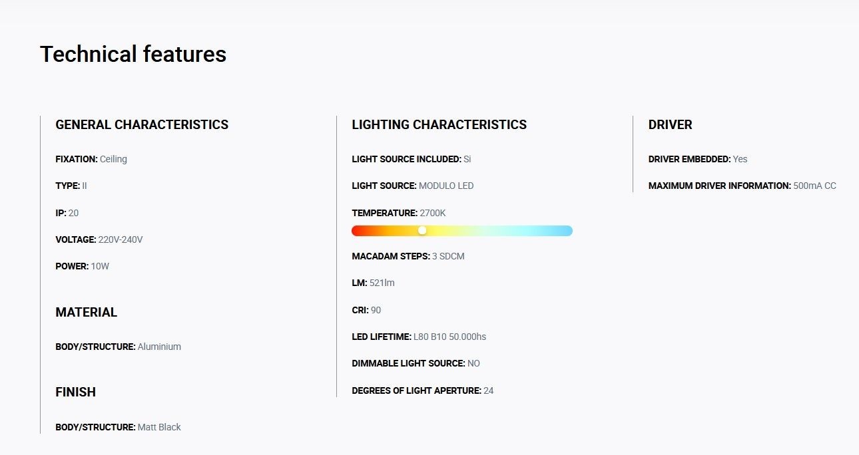Image resolution: width=859 pixels, height=455 pixels.
Task: Click the Driver section heading
Action: [670, 125]
